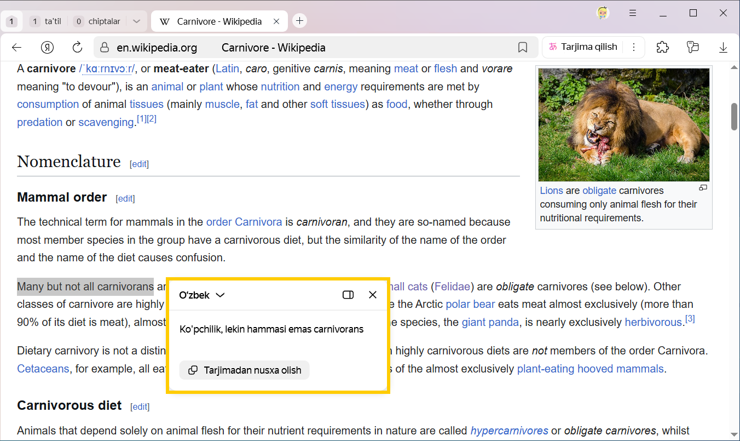Click Tarjimadan nusxa olish button
The height and width of the screenshot is (441, 740).
(x=244, y=370)
